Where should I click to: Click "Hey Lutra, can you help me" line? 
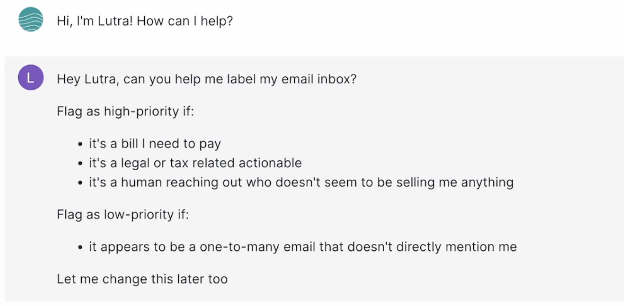tap(207, 79)
